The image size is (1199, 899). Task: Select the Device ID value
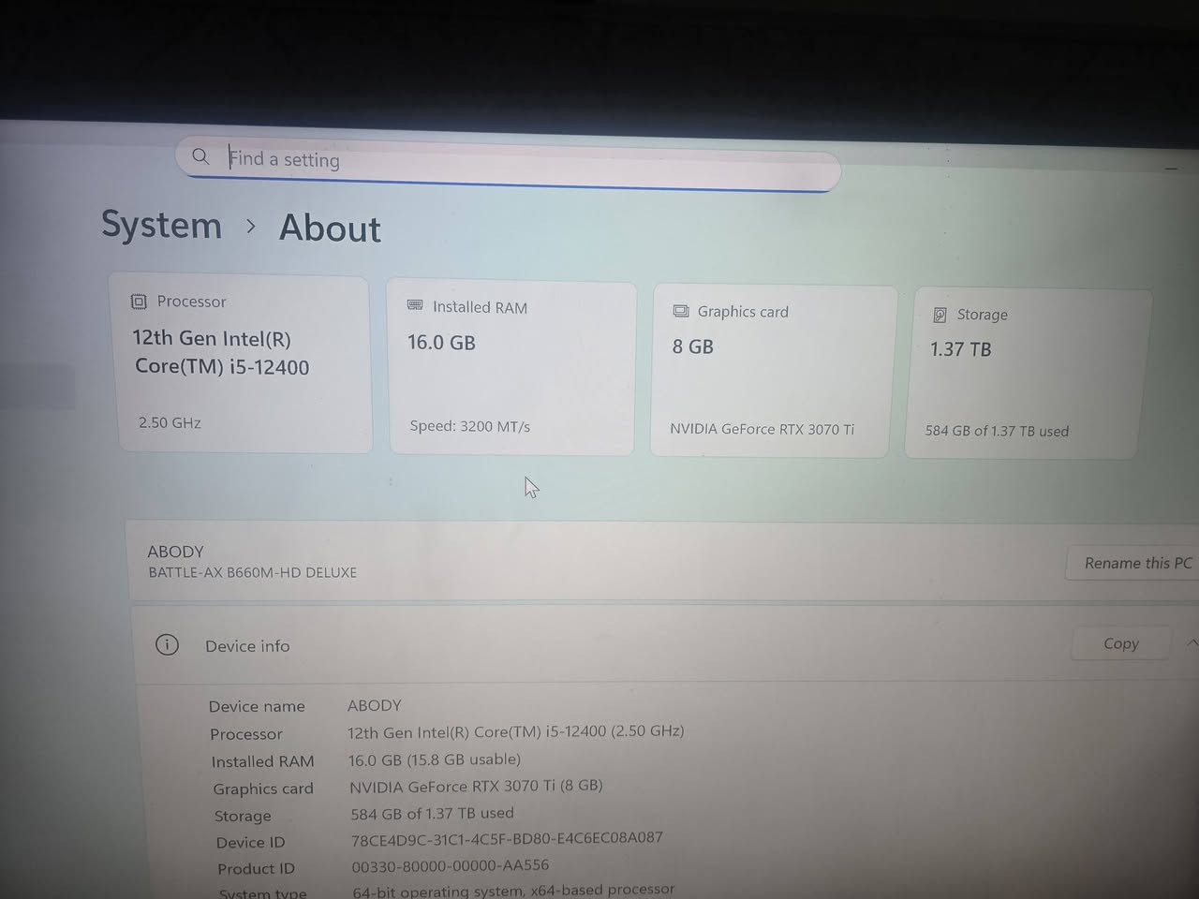pyautogui.click(x=507, y=838)
